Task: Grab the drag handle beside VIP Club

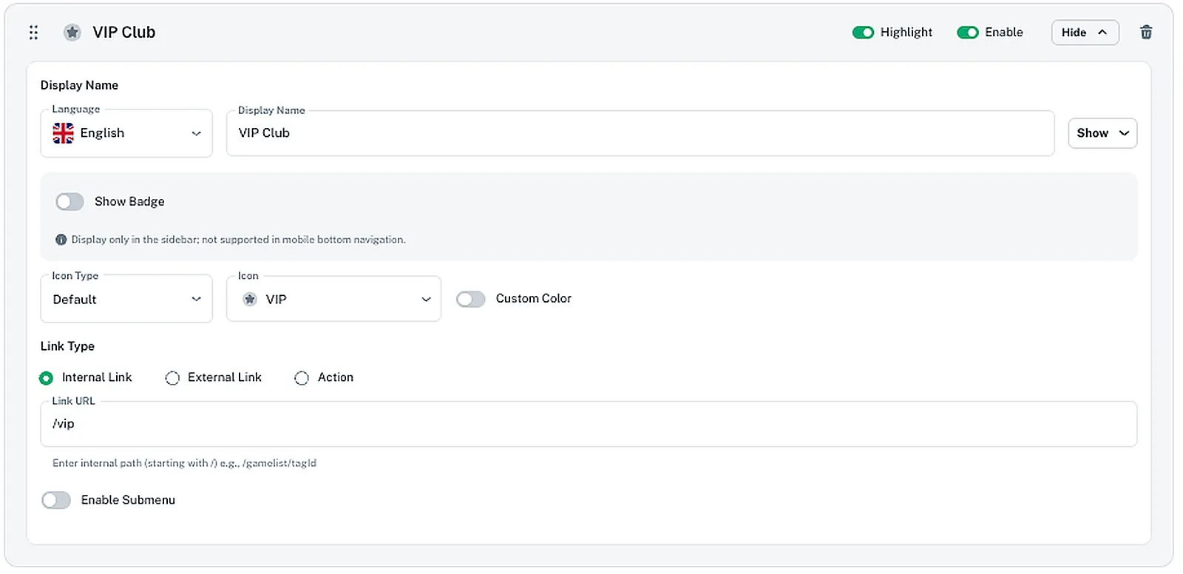Action: pos(33,33)
